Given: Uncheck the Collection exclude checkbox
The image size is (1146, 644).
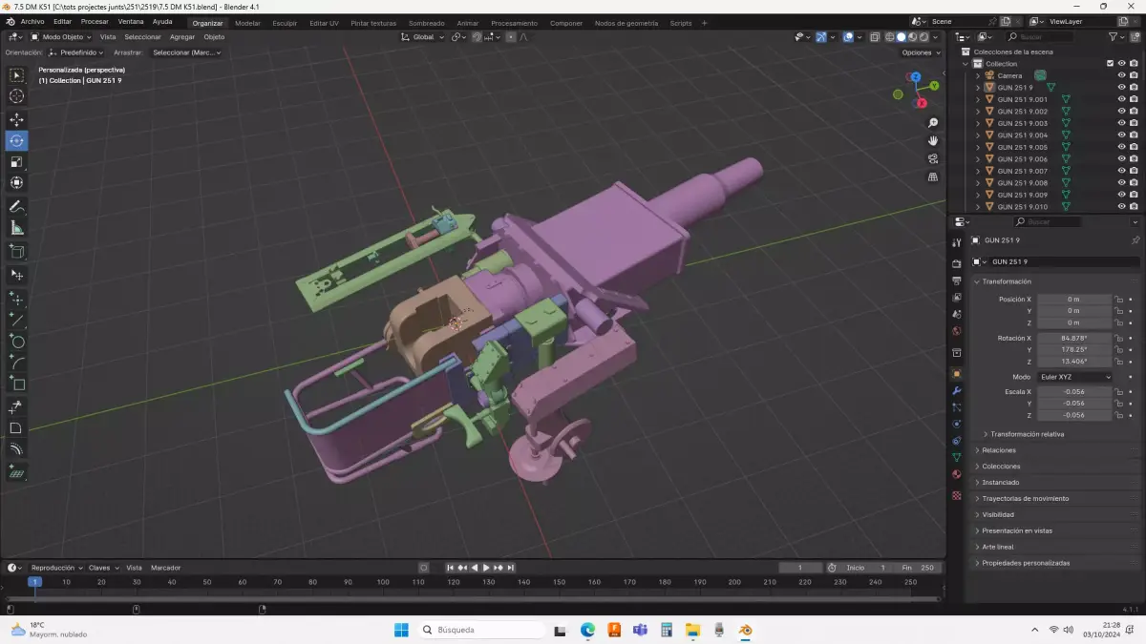Looking at the screenshot, I should coord(1110,64).
